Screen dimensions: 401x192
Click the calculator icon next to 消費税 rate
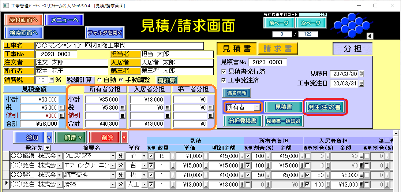pos(51,80)
